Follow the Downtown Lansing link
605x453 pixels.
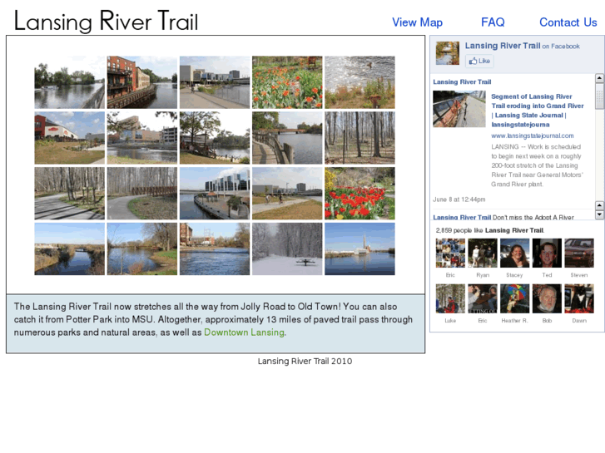coord(244,332)
